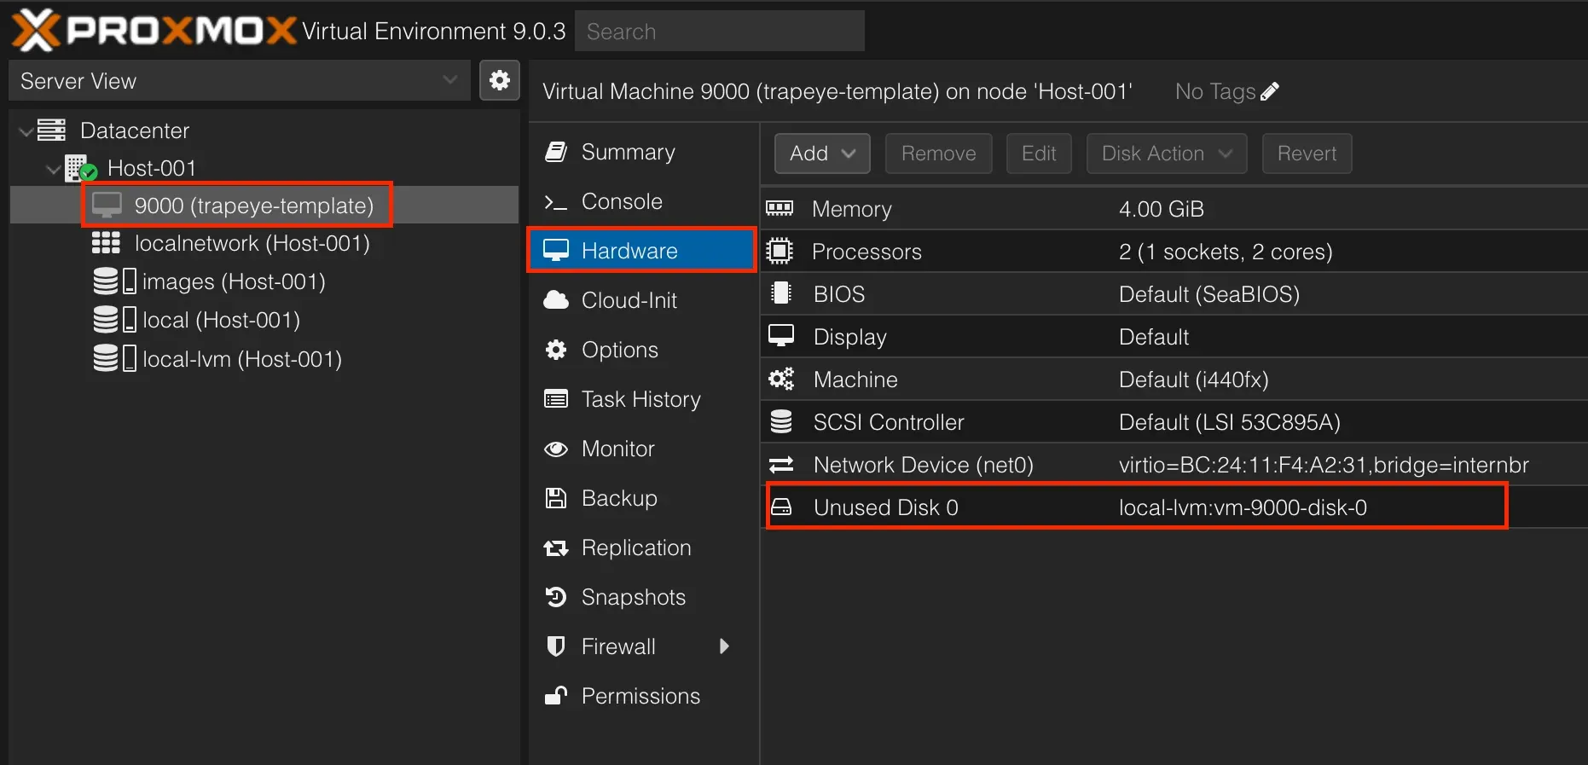The image size is (1588, 765).
Task: Click the Host-001 node icon
Action: click(x=81, y=168)
